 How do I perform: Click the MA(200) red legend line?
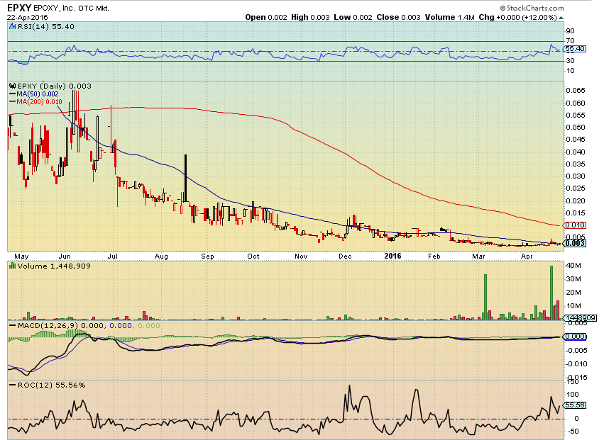click(x=12, y=101)
